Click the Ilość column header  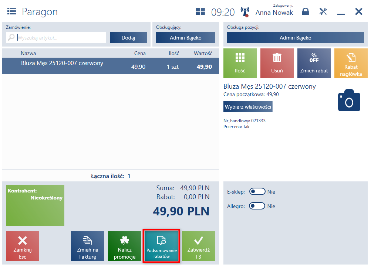coord(174,53)
